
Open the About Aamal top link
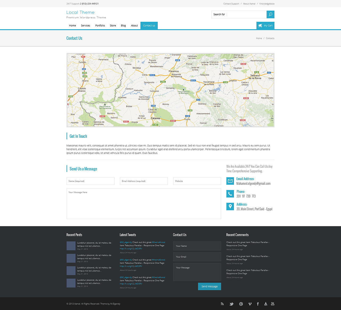pyautogui.click(x=249, y=4)
